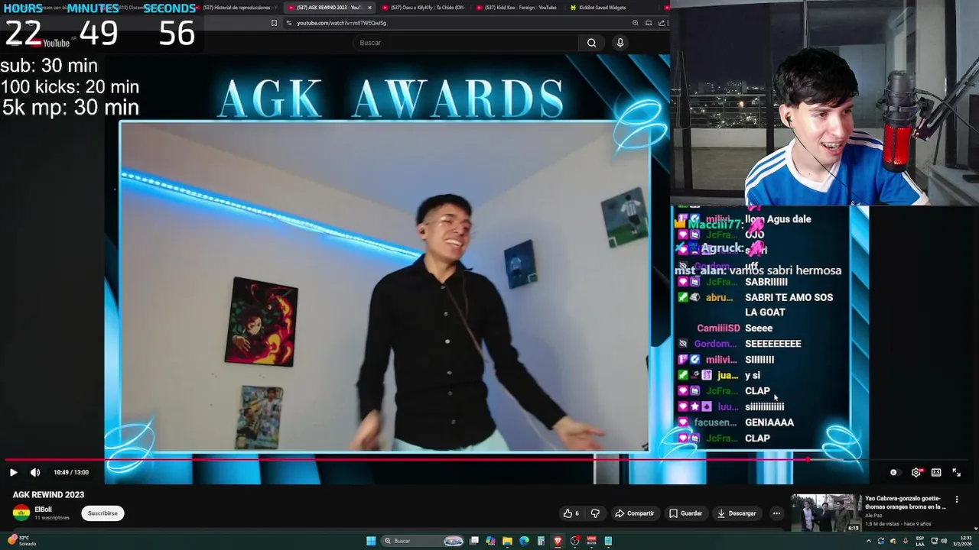Screen dimensions: 979x550
Task: Open the weather widget showing 32°C
Action: point(21,541)
